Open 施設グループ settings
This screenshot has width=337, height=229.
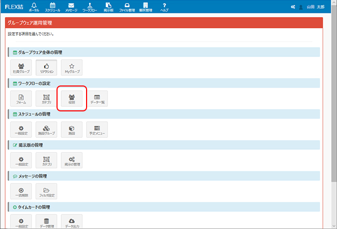point(47,130)
